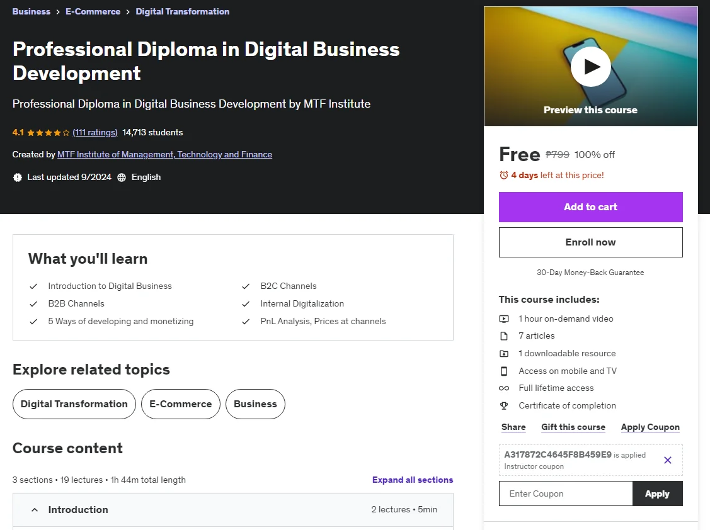Click the infinity lifetime access icon

coord(503,388)
